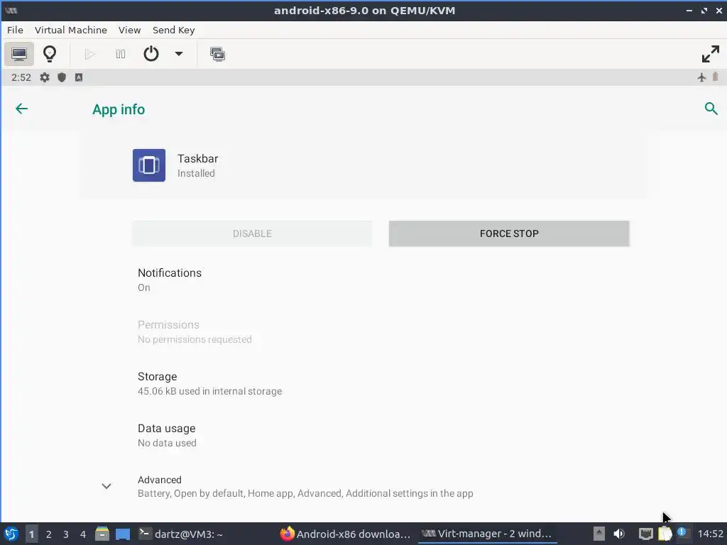Viewport: 727px width, 545px height.
Task: Click battery icon in Android status bar
Action: (716, 77)
